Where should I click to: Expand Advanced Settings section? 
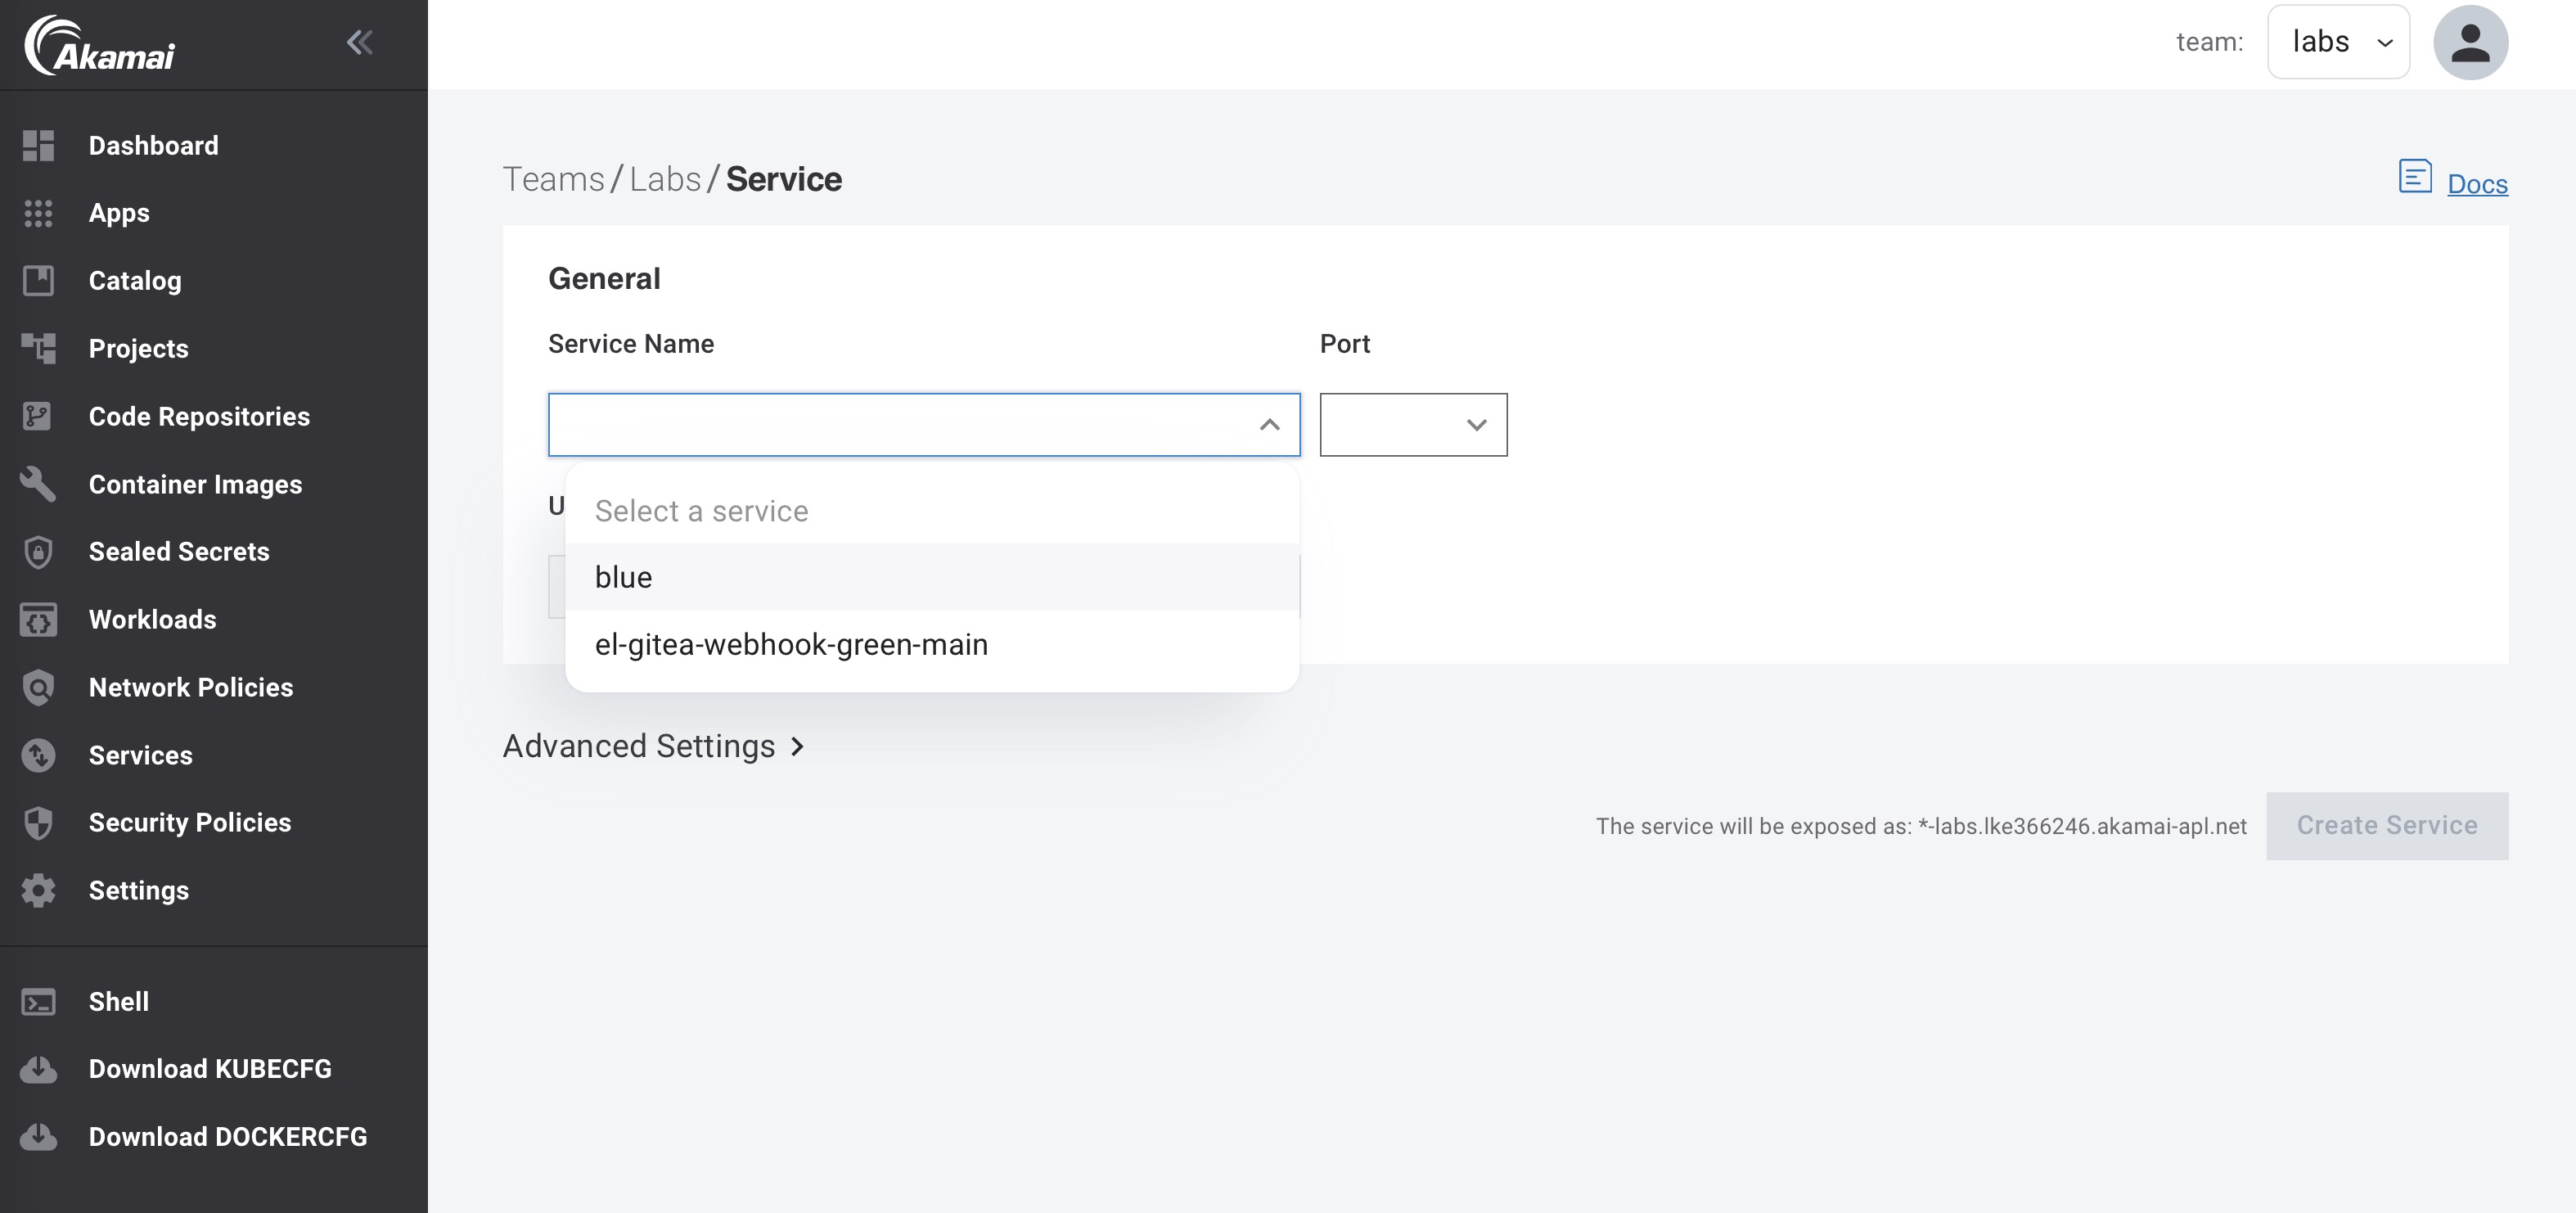click(653, 746)
